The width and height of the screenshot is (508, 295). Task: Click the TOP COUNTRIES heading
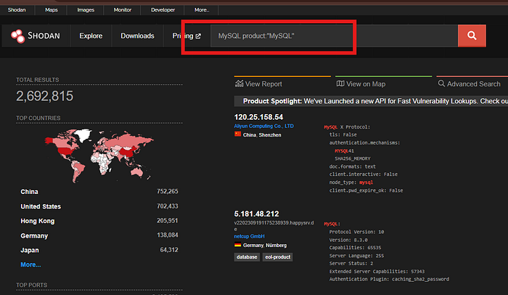tap(38, 118)
